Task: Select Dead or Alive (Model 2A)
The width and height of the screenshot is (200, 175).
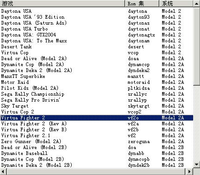Action: 96,58
